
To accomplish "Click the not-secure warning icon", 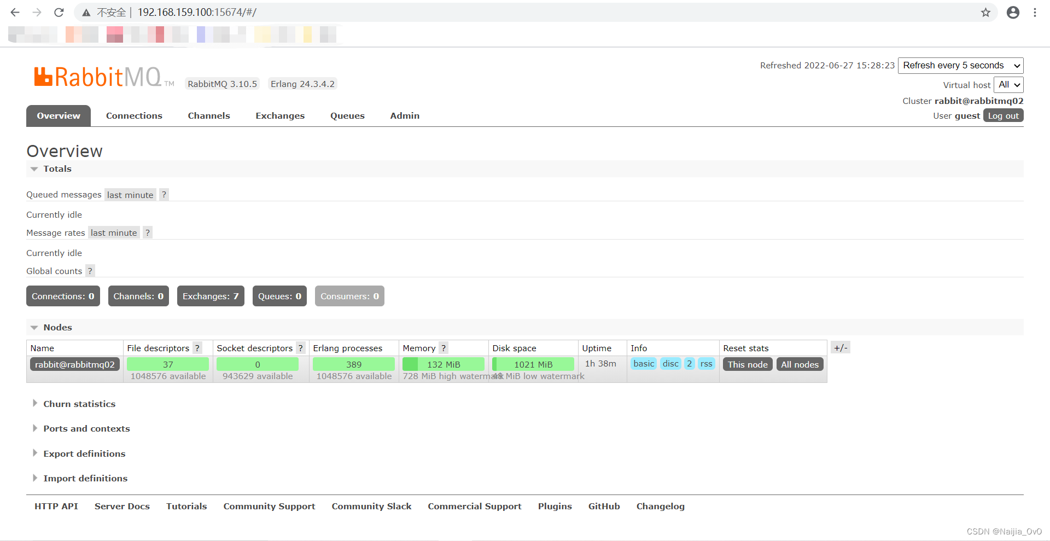I will (86, 12).
